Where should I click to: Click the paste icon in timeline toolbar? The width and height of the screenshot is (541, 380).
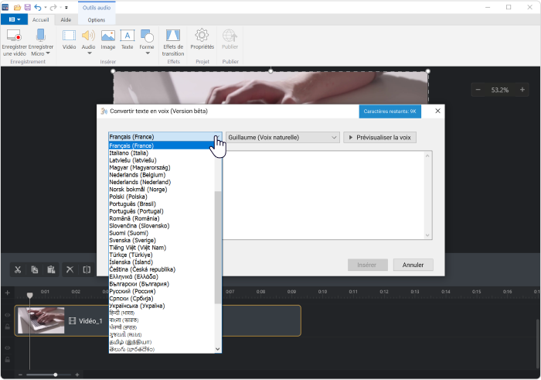click(x=51, y=269)
